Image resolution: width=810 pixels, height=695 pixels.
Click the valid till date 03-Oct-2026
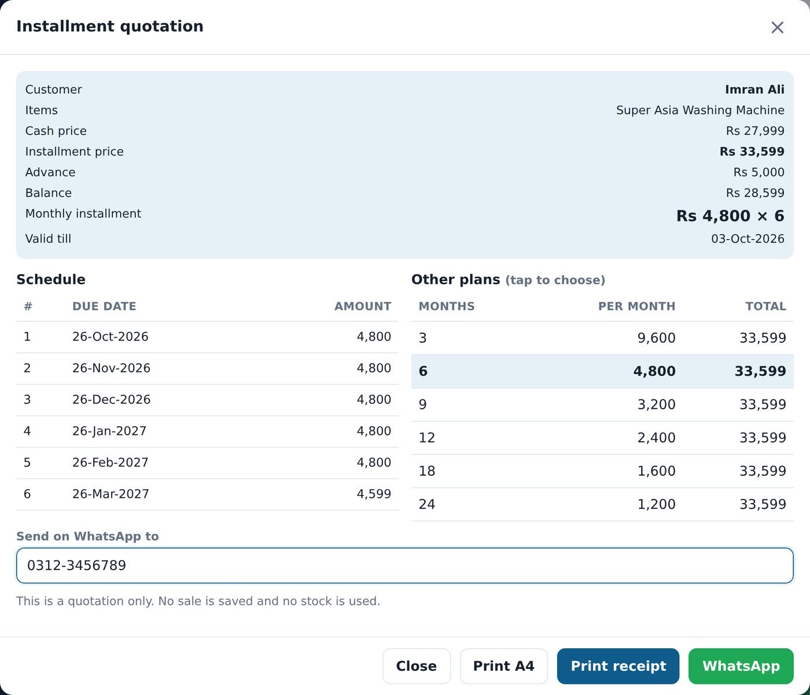tap(748, 239)
